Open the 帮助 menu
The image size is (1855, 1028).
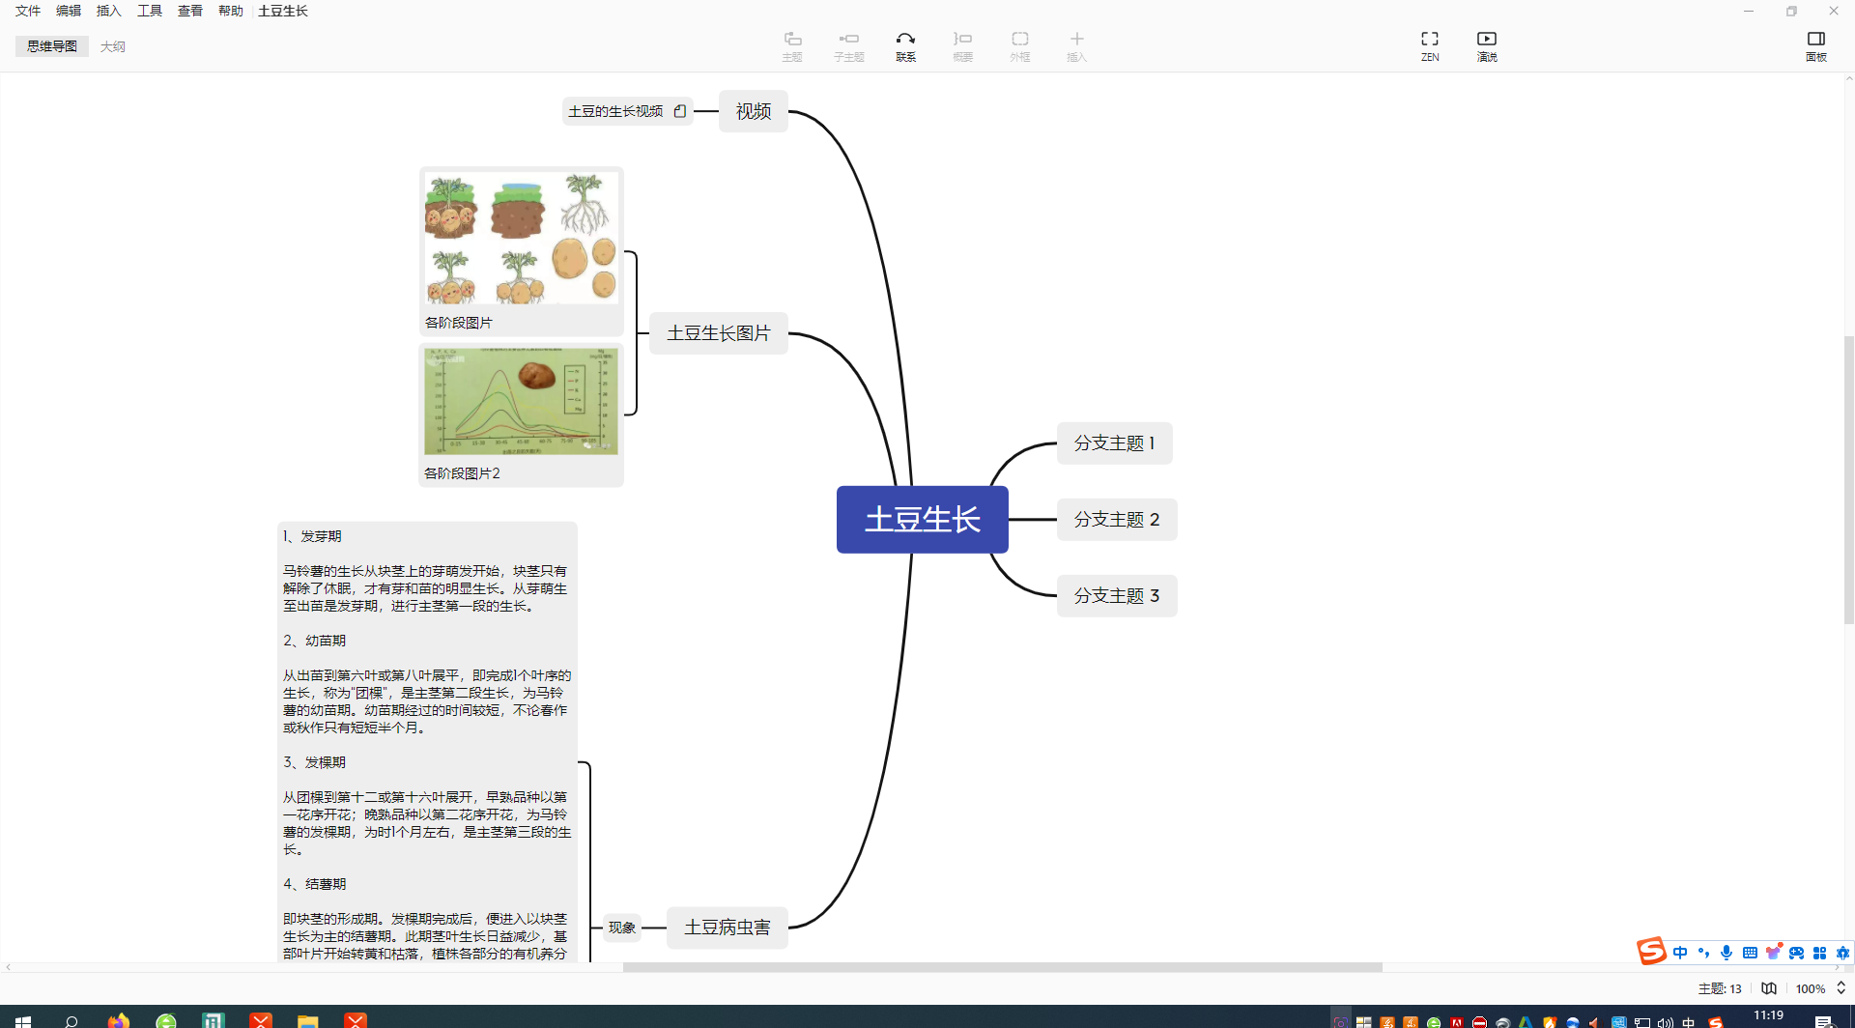(x=231, y=11)
